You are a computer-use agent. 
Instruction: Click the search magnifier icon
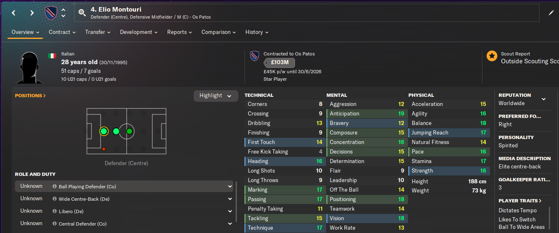82,13
